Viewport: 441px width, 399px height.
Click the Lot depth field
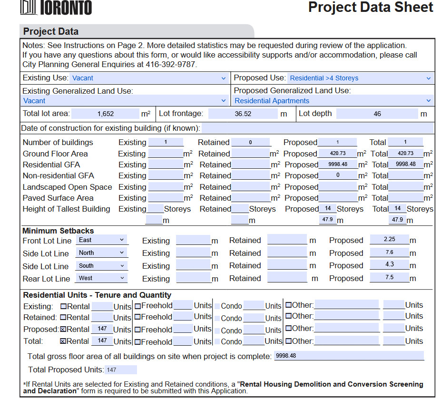pyautogui.click(x=377, y=114)
